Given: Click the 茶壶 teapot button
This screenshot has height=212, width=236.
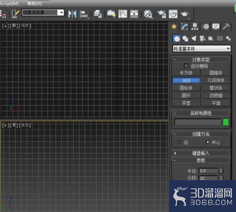Looking at the screenshot, I should (186, 103).
